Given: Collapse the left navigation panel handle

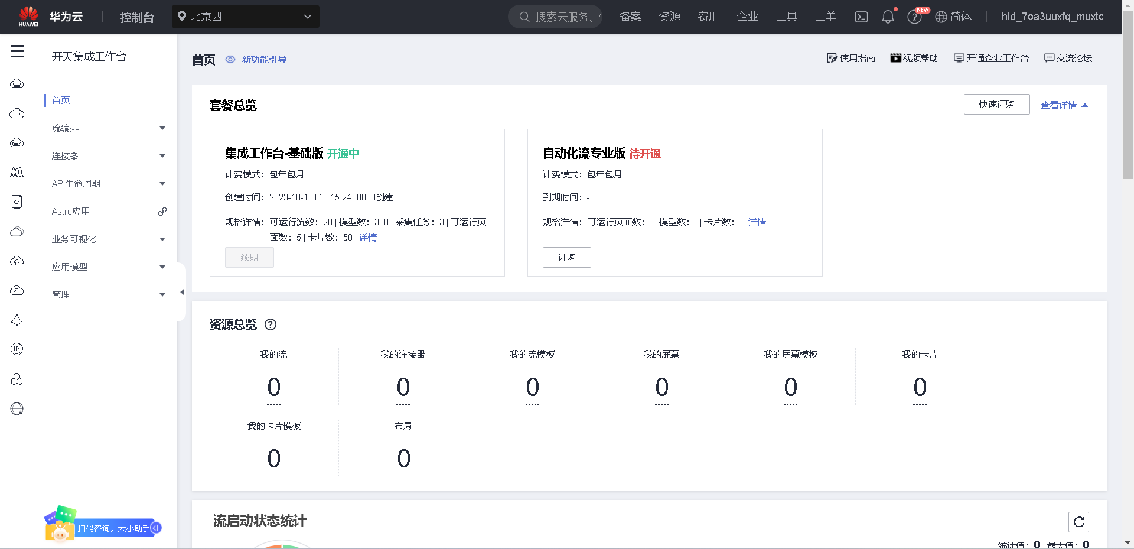Looking at the screenshot, I should tap(182, 292).
